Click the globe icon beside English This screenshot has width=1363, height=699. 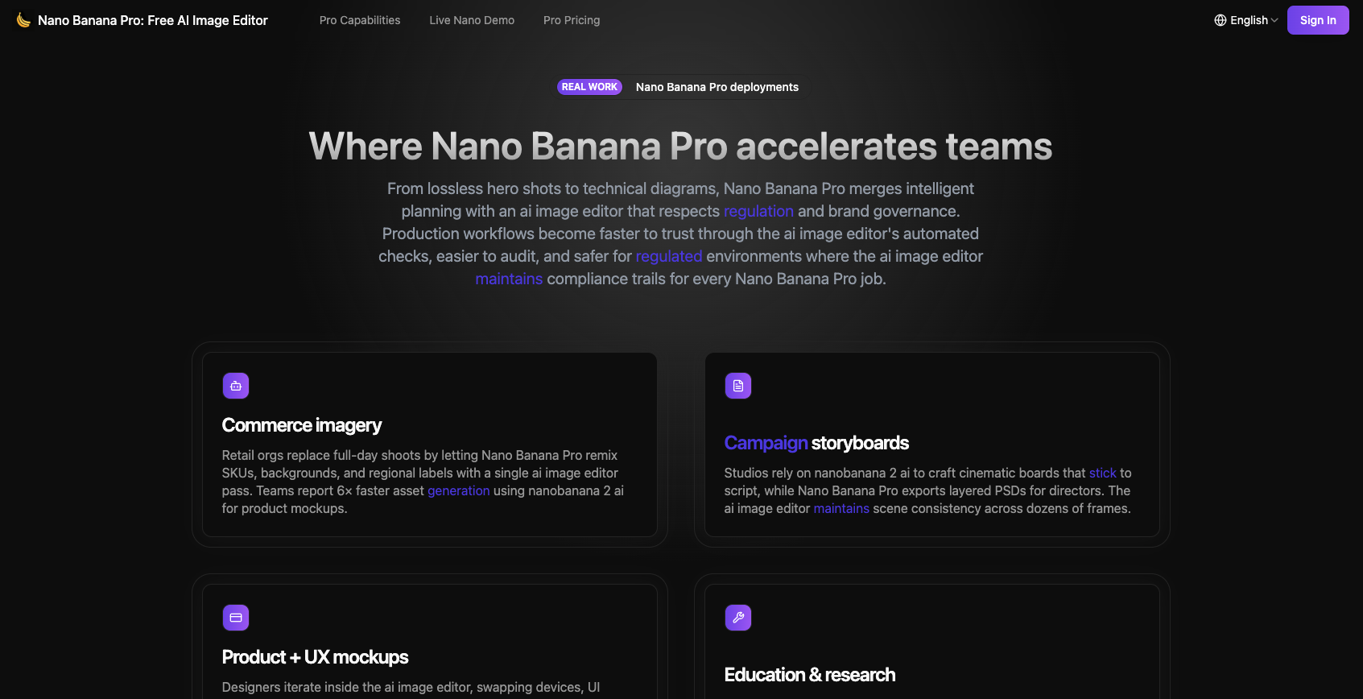pyautogui.click(x=1219, y=19)
